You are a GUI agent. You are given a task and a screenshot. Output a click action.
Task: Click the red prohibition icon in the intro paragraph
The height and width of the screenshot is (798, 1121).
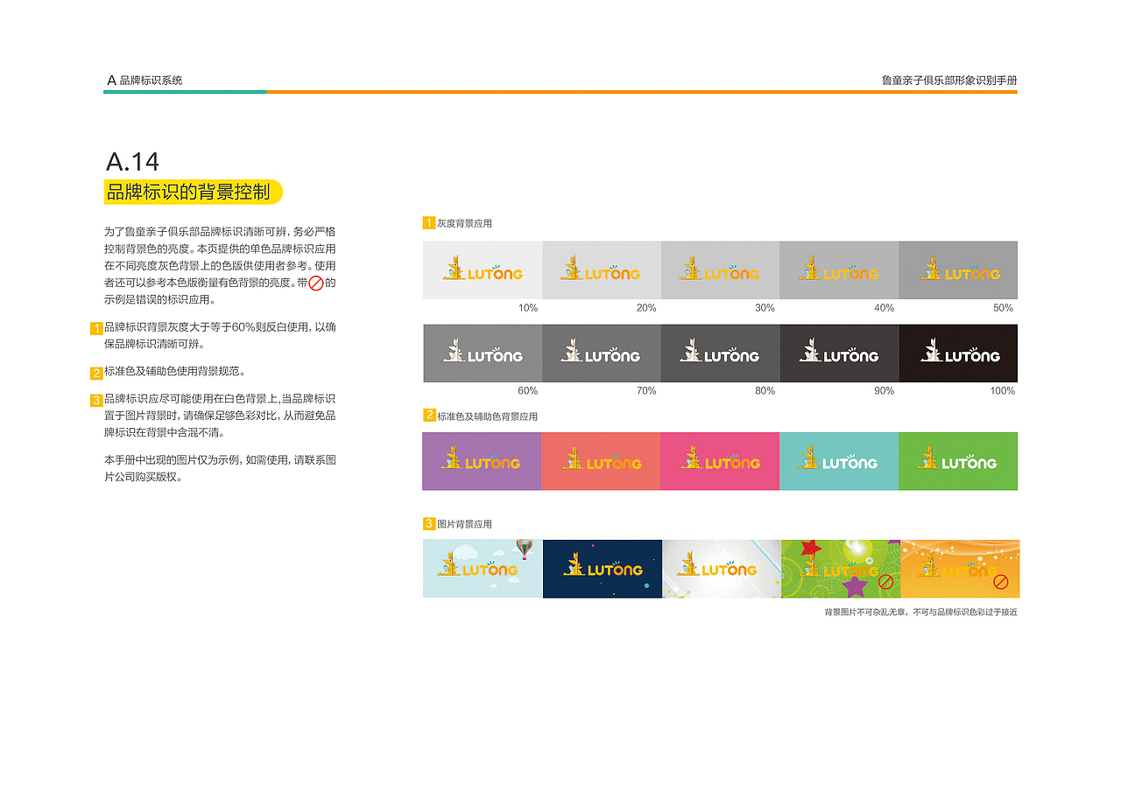(x=316, y=283)
